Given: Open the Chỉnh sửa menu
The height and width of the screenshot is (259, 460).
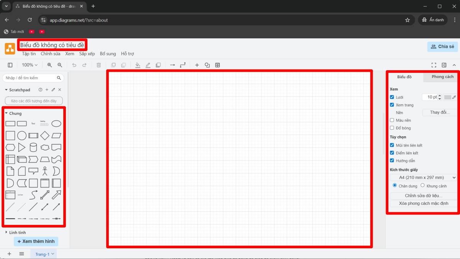Looking at the screenshot, I should point(51,54).
